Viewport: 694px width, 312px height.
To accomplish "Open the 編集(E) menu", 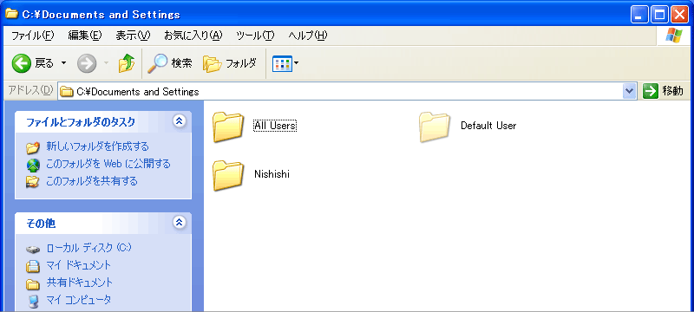I will coord(85,36).
